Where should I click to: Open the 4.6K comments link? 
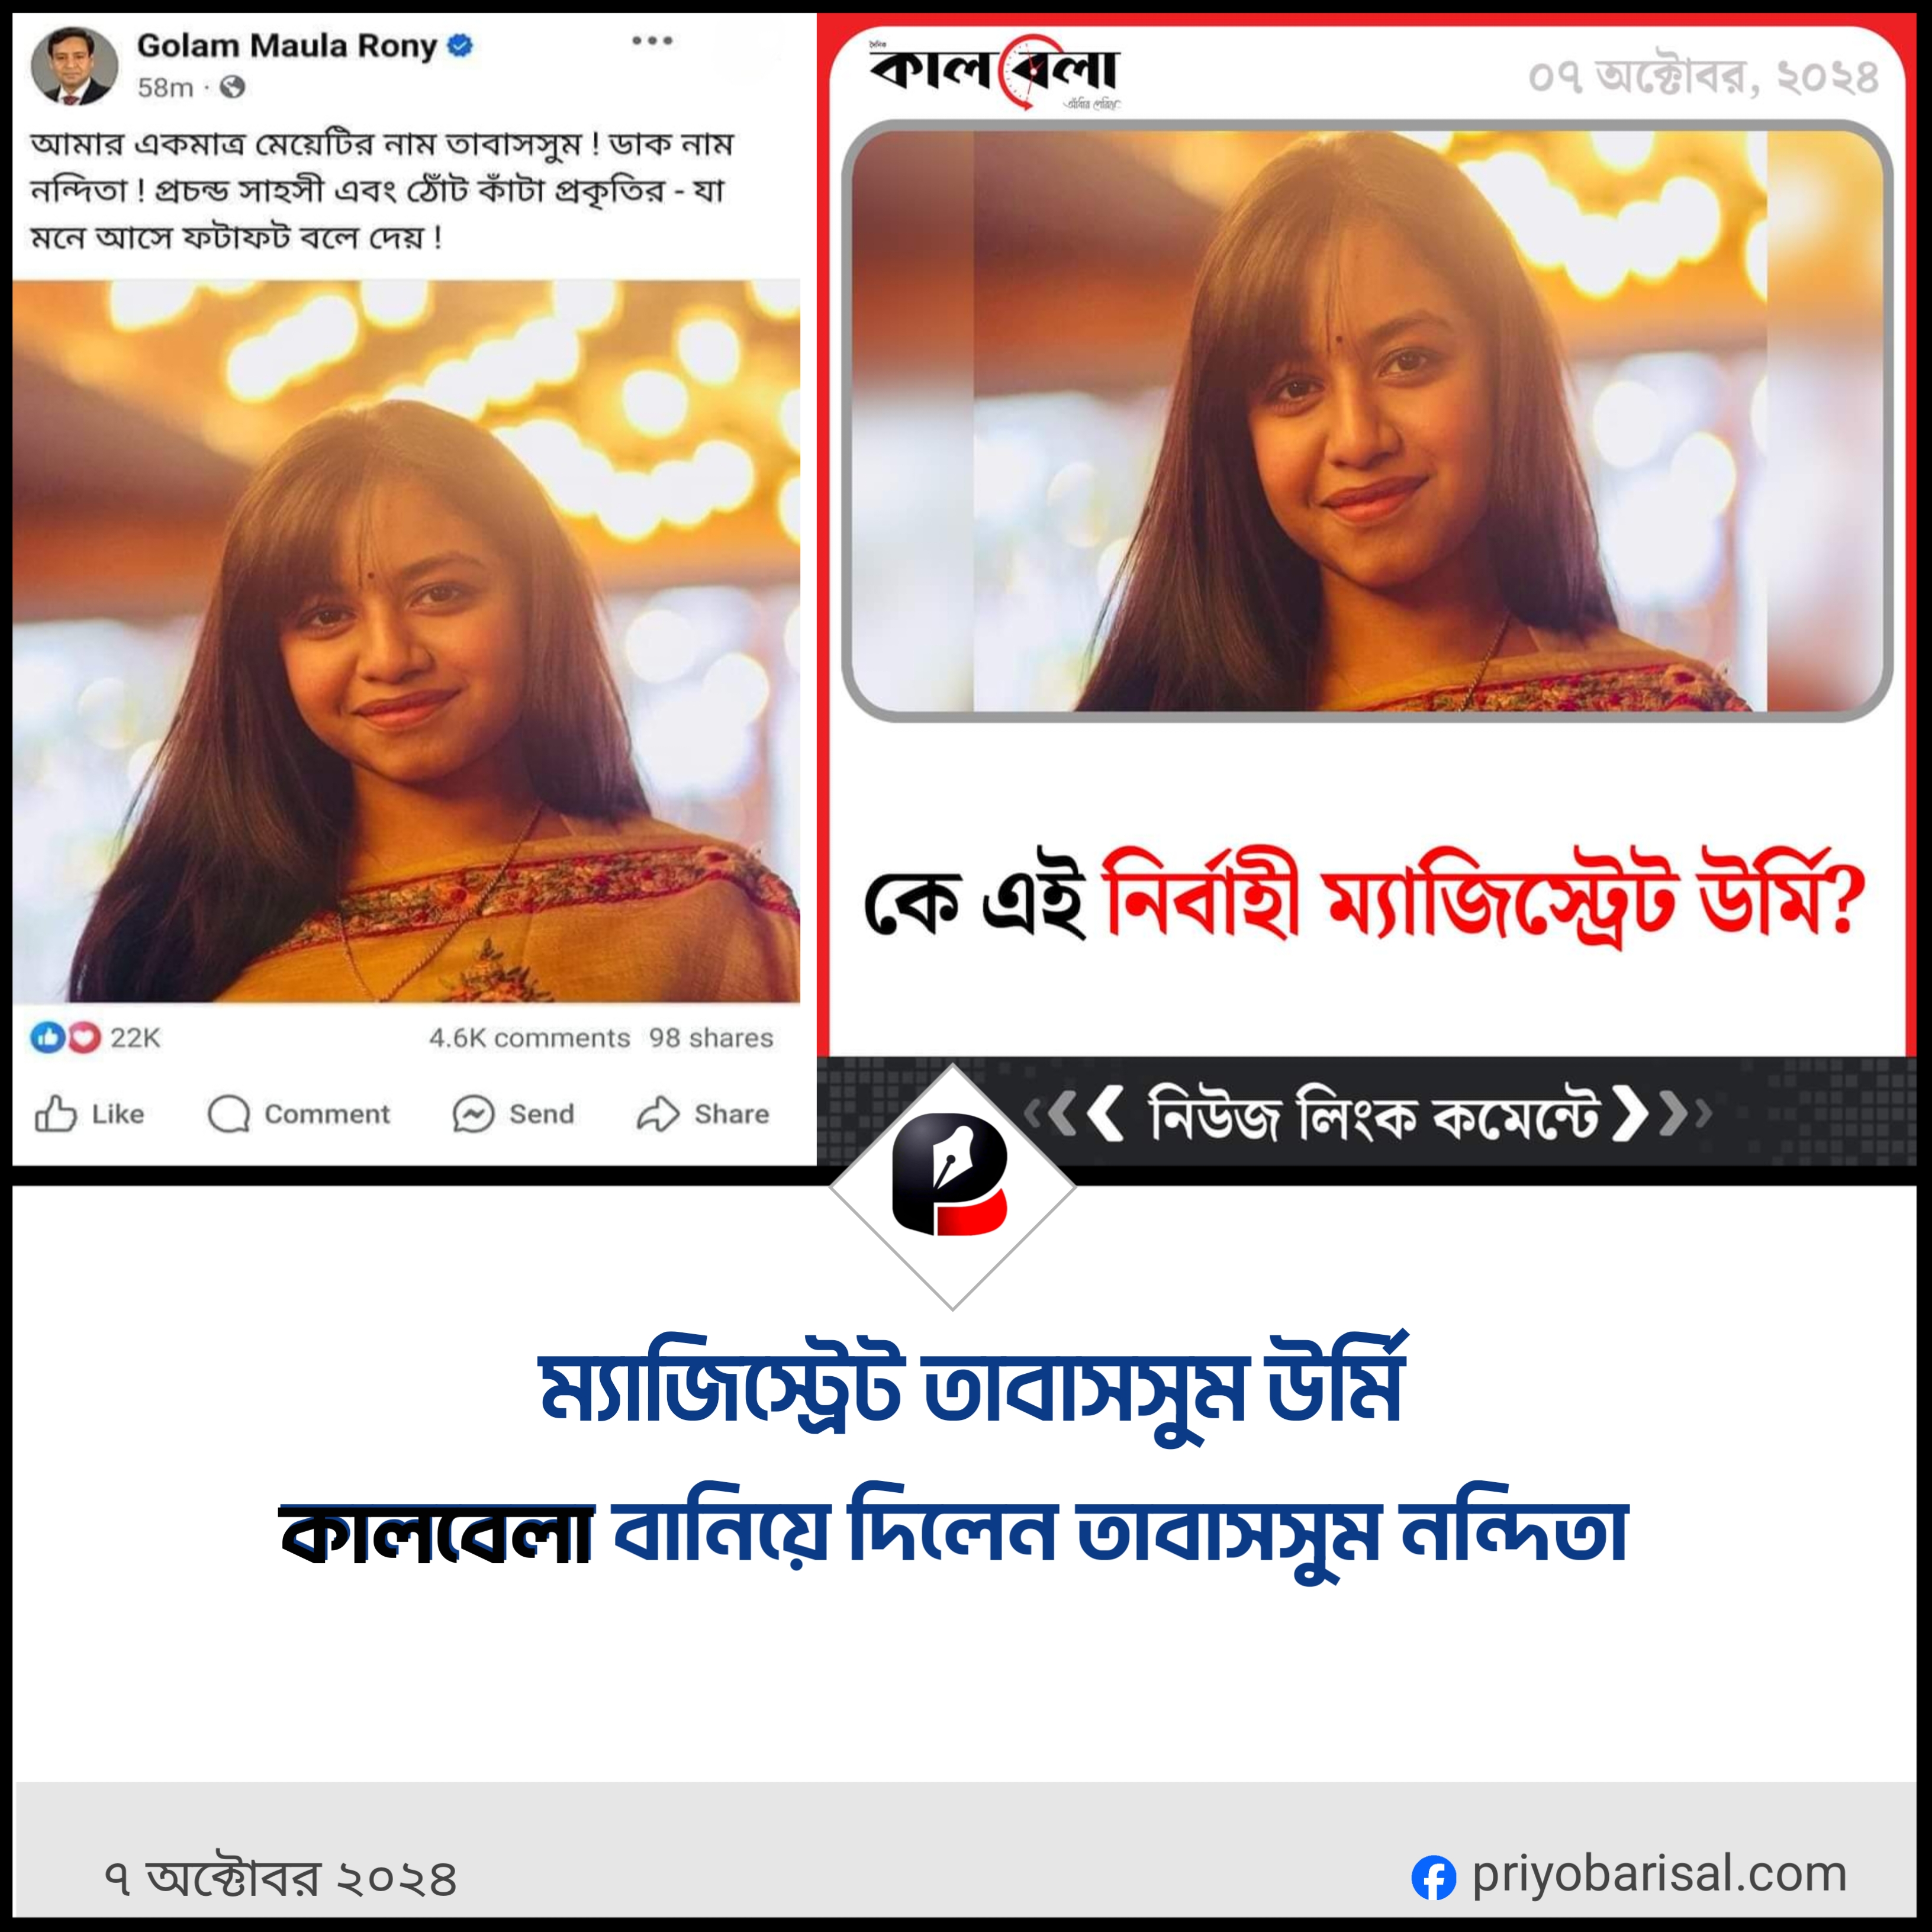pyautogui.click(x=530, y=1038)
